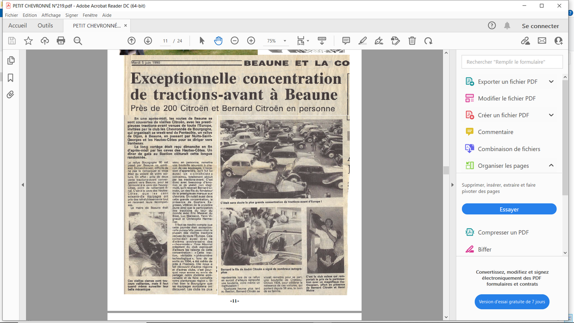
Task: Click the save file icon
Action: (12, 41)
